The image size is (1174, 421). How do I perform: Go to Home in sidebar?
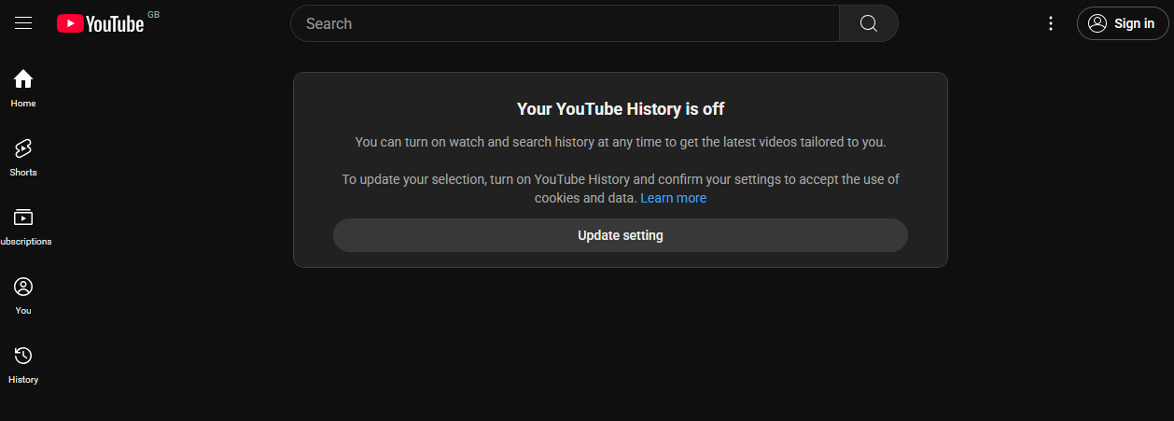point(23,89)
